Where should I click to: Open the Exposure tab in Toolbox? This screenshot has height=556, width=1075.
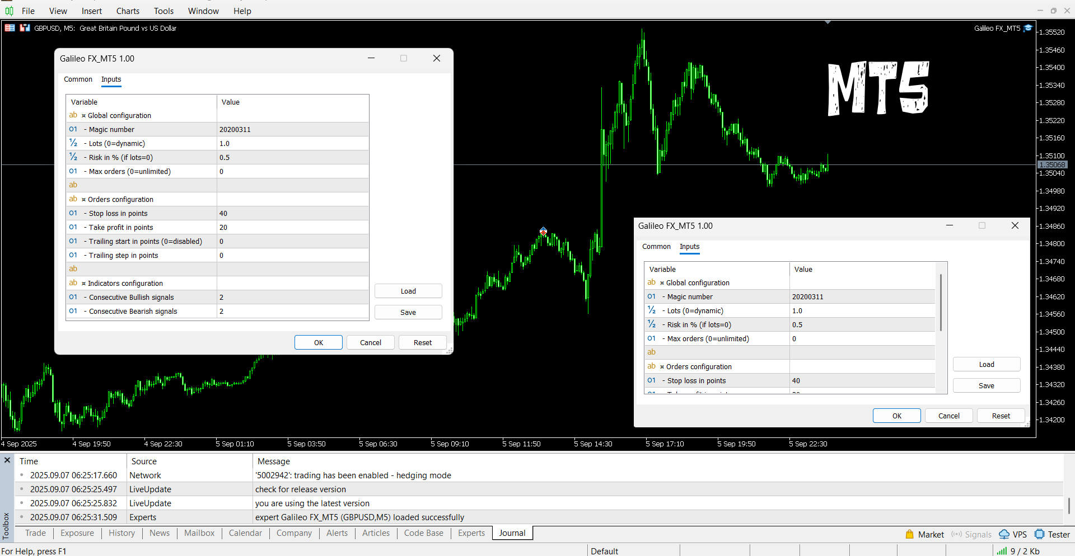[77, 533]
